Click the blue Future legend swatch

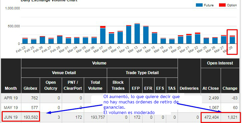coord(199,5)
